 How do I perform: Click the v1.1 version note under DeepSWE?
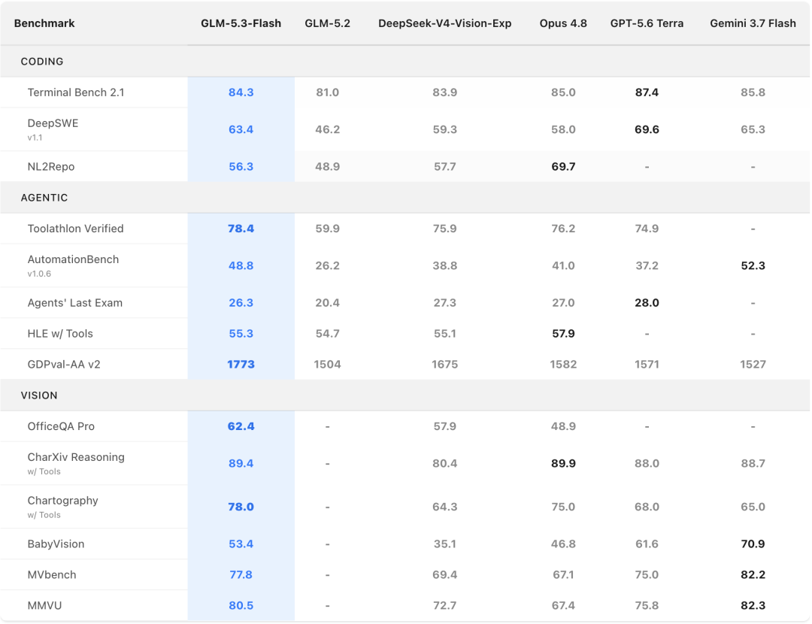click(35, 138)
